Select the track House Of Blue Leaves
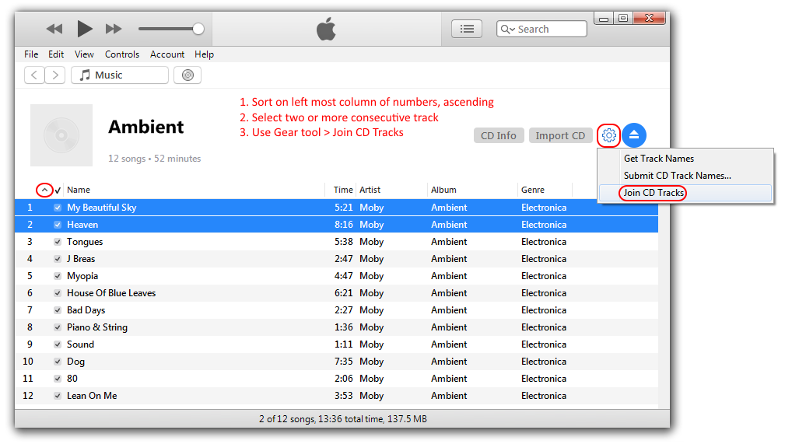This screenshot has width=785, height=444. [111, 293]
